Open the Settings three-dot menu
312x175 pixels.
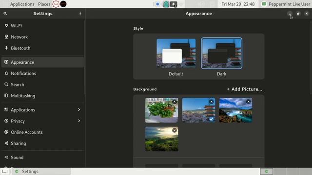(x=80, y=14)
